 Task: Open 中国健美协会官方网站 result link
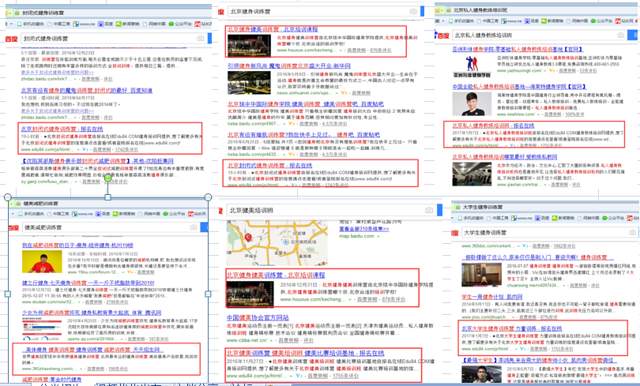[258, 317]
